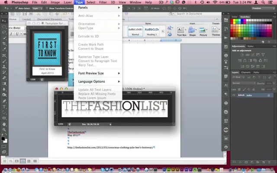Viewport: 277px width, 173px height.
Task: Click the Wi-Fi icon in the menu bar
Action: [x=215, y=2]
